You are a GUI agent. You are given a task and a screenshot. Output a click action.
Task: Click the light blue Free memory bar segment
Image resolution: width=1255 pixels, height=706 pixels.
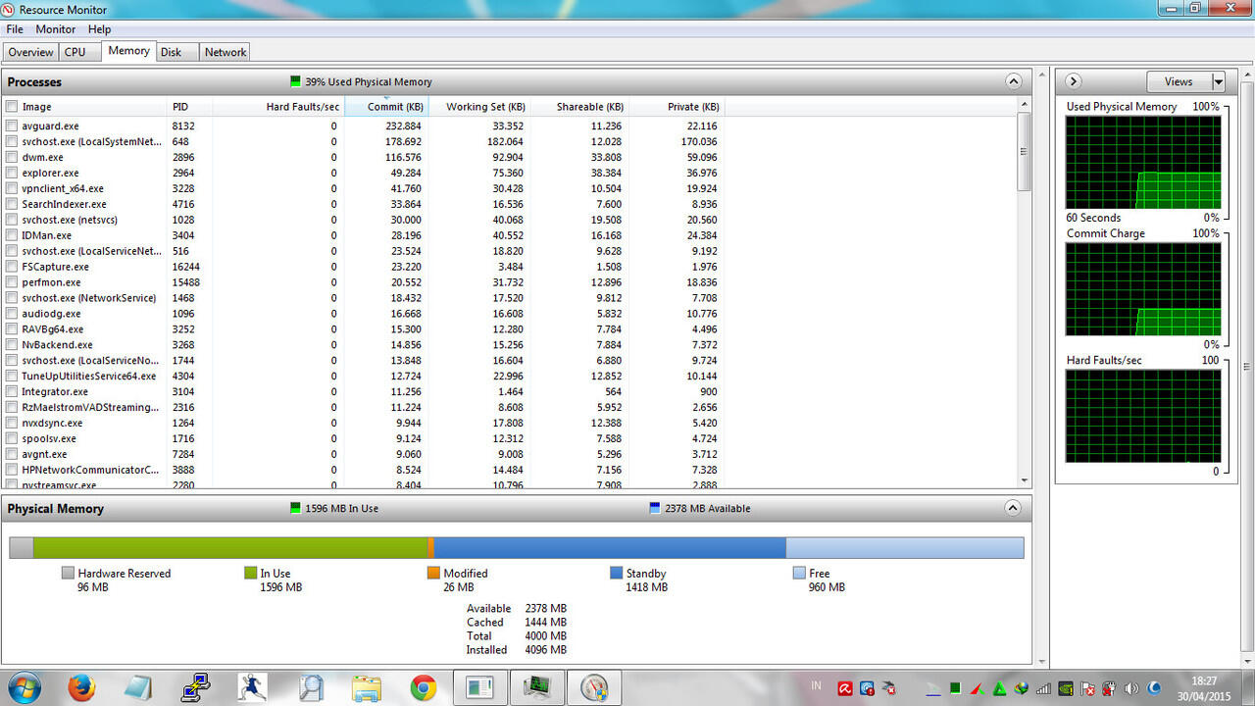(x=905, y=547)
